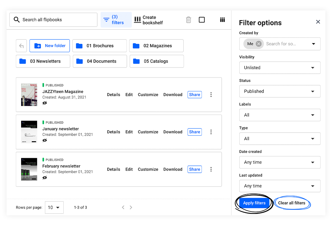Open more options for JAZZYteen Magazine
Screen dimensions: 332x225
[211, 95]
